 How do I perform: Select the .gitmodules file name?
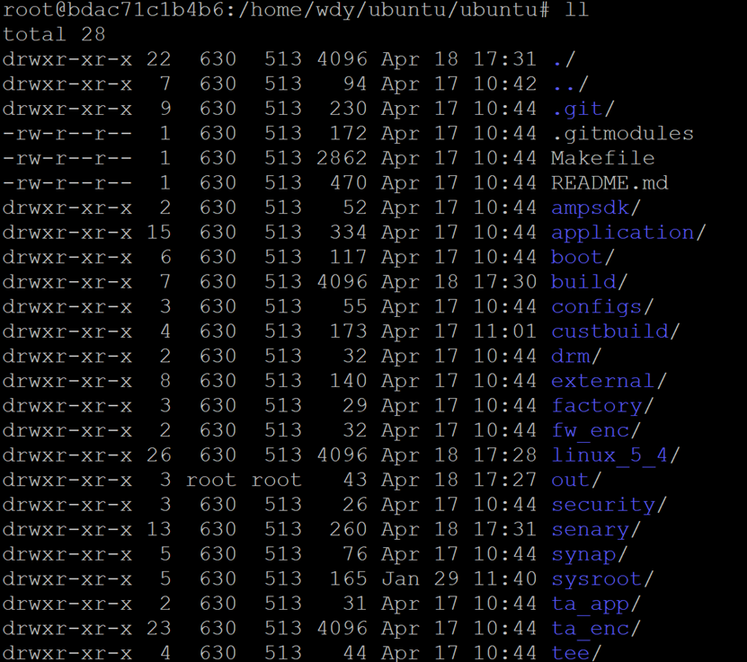coord(623,133)
